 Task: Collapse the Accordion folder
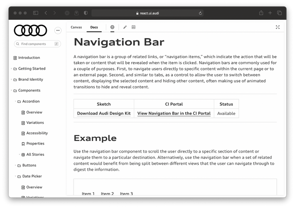(29, 101)
